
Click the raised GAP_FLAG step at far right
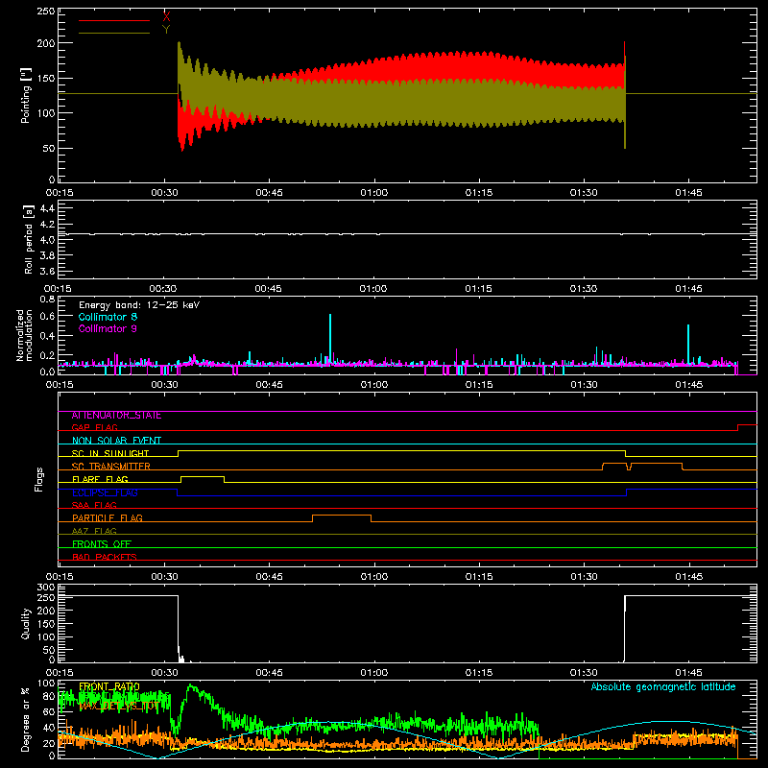[747, 424]
